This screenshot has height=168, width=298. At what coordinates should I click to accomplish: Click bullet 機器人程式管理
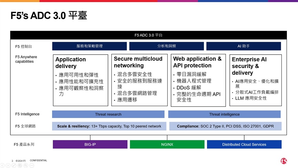[x=194, y=81]
